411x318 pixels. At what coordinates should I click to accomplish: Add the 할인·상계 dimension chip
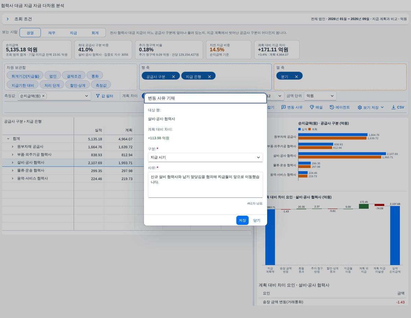tap(77, 85)
